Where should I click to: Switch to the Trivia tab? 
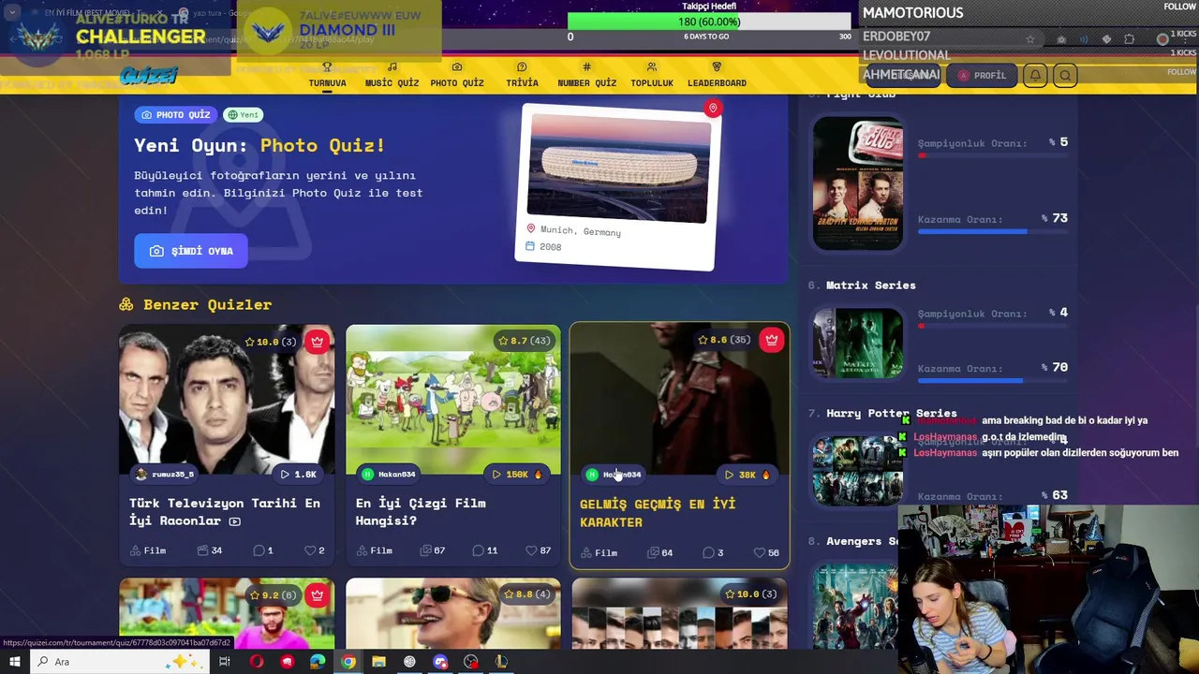[522, 75]
